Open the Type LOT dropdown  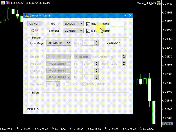click(59, 64)
